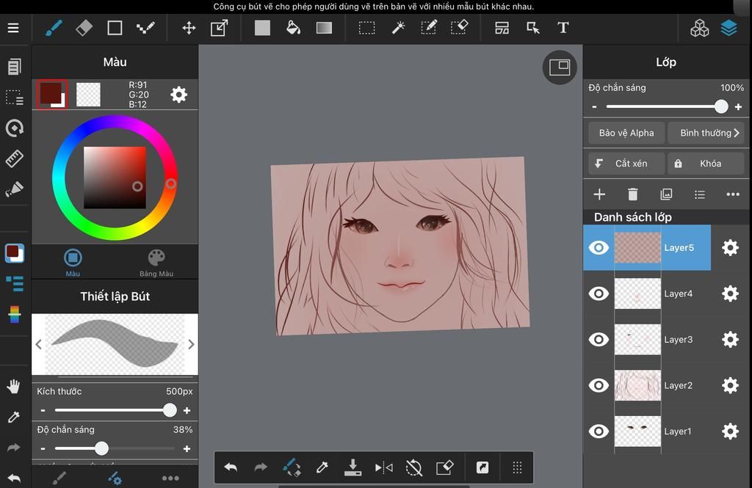Increase brush size with plus
Viewport: 752px width, 488px height.
coord(187,410)
